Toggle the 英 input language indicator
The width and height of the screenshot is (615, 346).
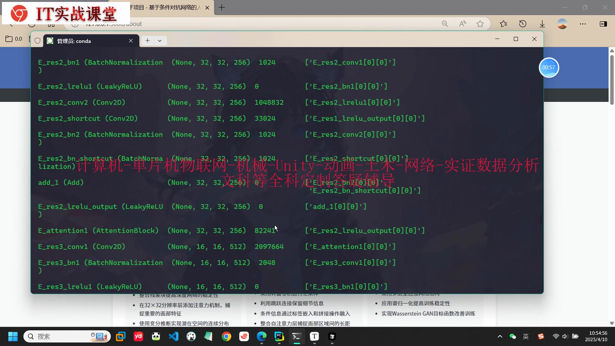click(526, 336)
